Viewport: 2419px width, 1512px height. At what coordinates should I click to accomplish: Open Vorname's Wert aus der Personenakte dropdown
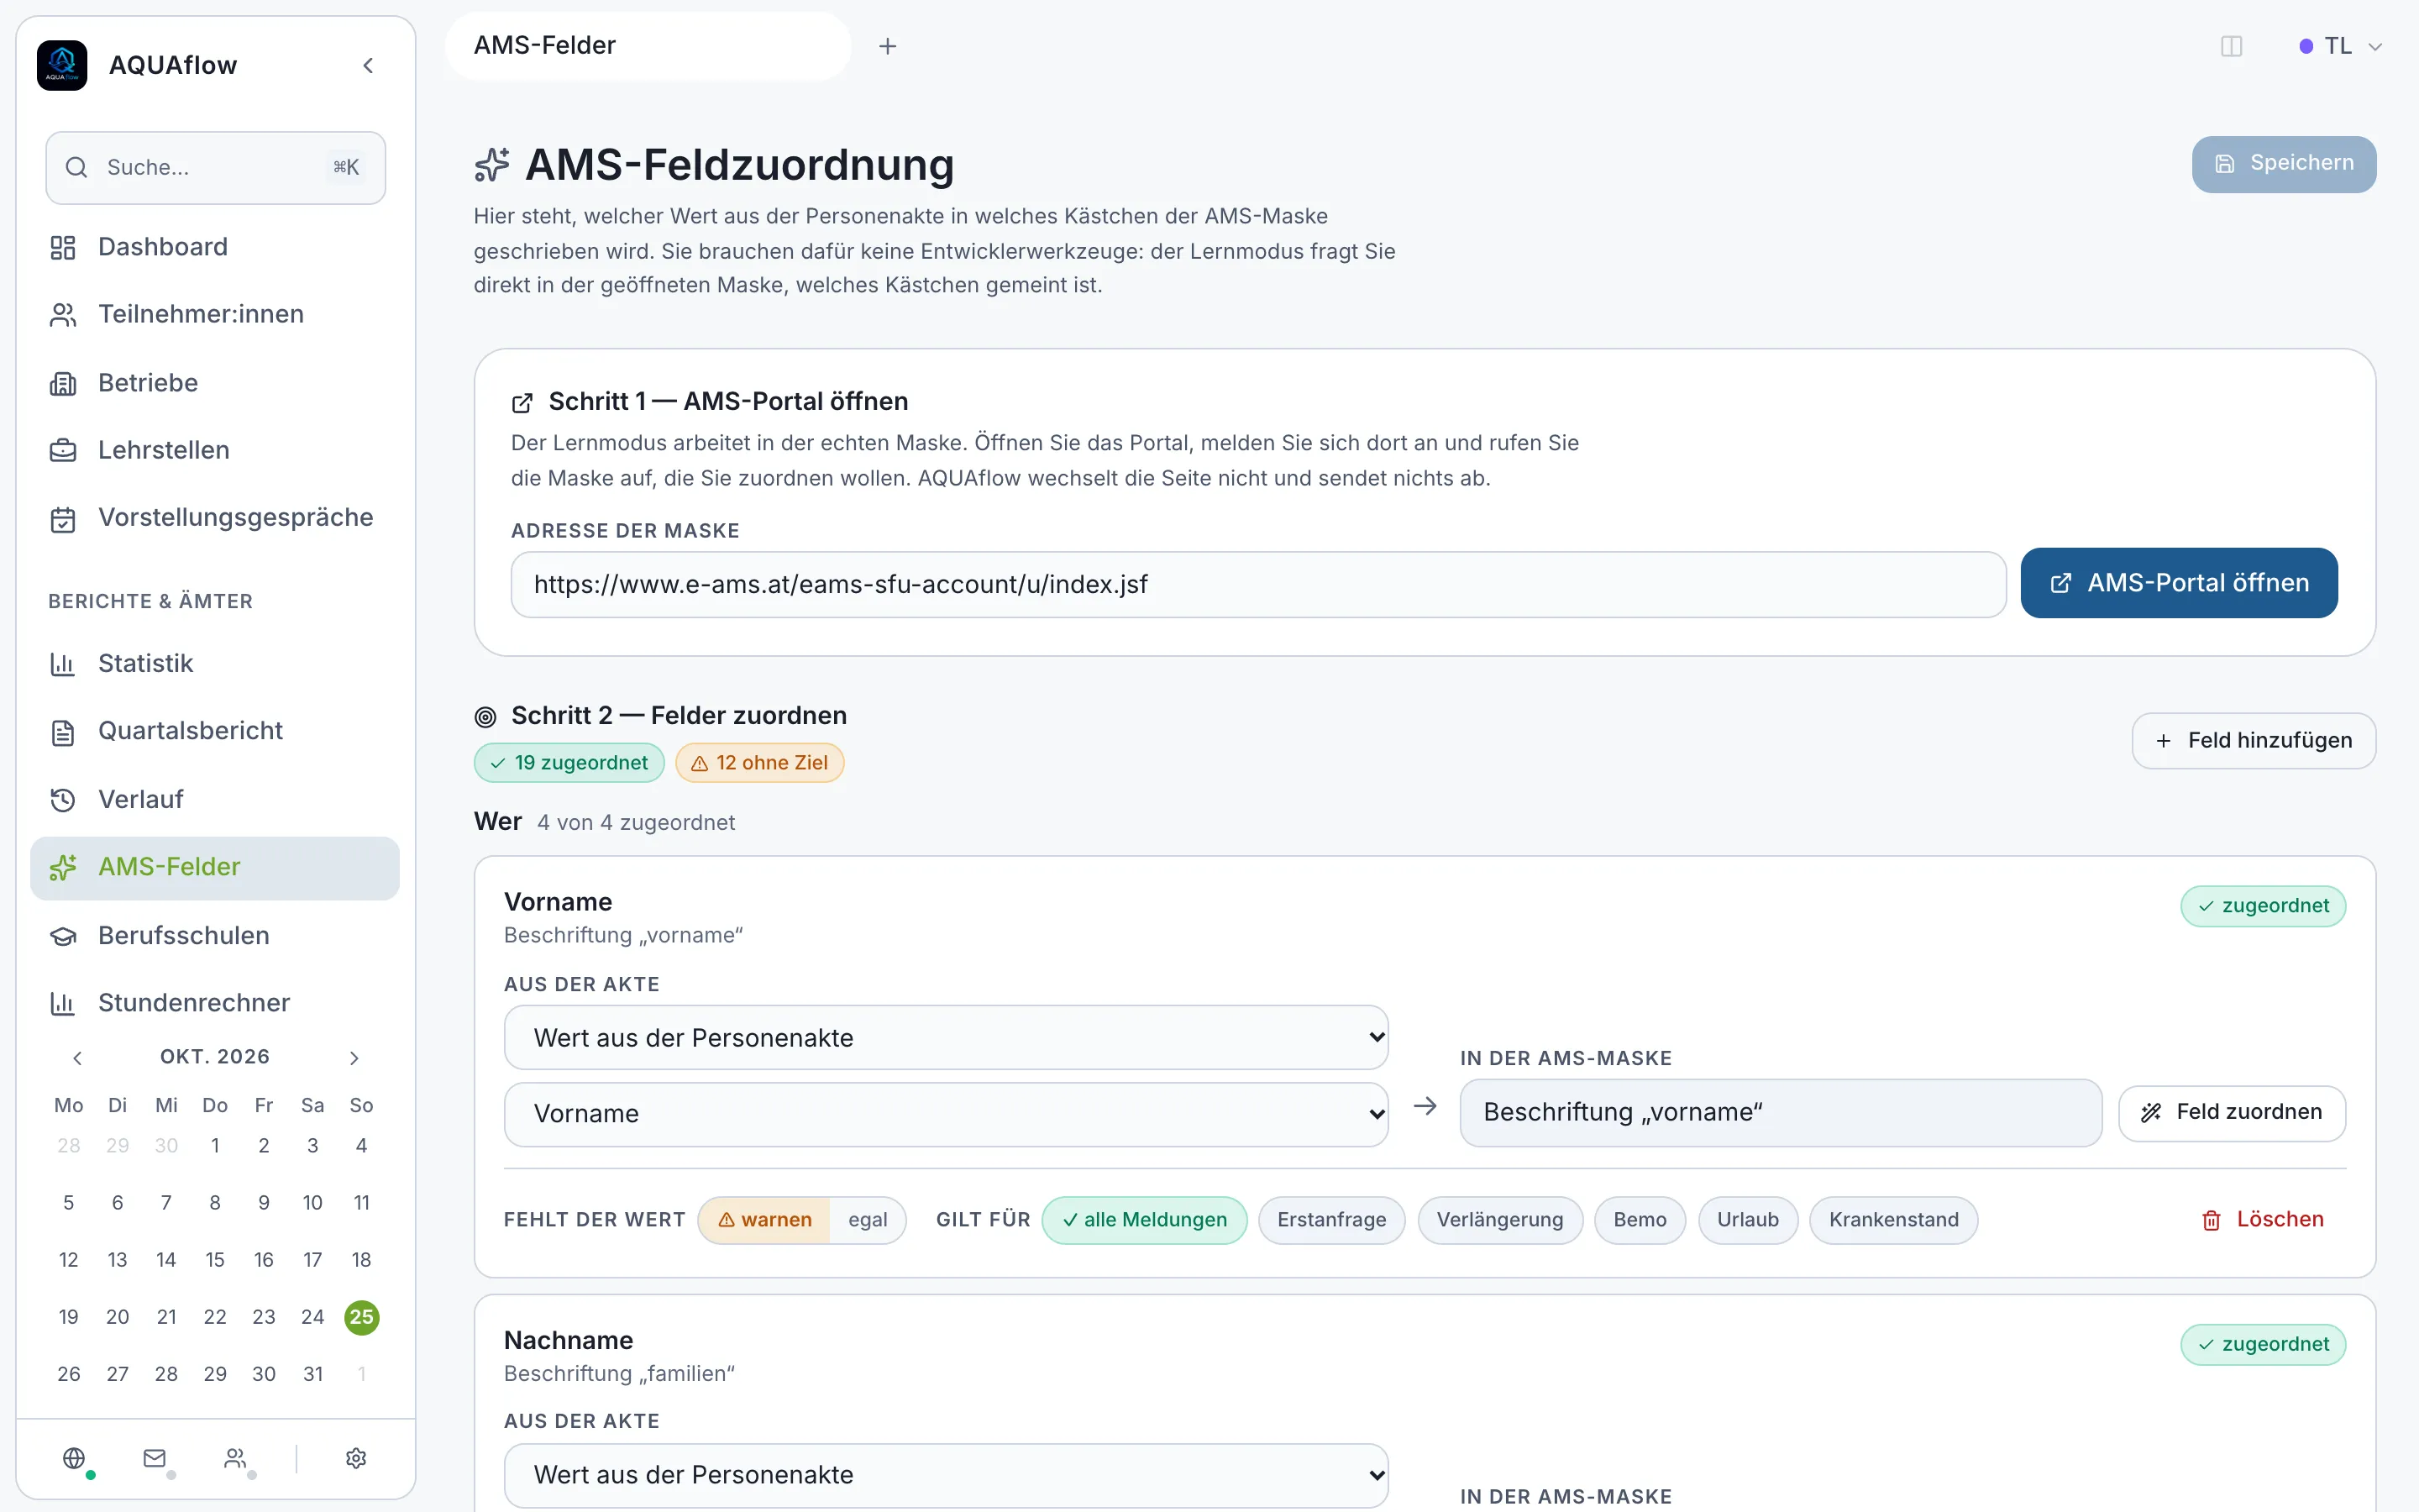946,1038
